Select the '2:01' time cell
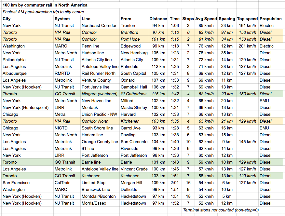This screenshot has width=285, height=216. click(x=175, y=182)
